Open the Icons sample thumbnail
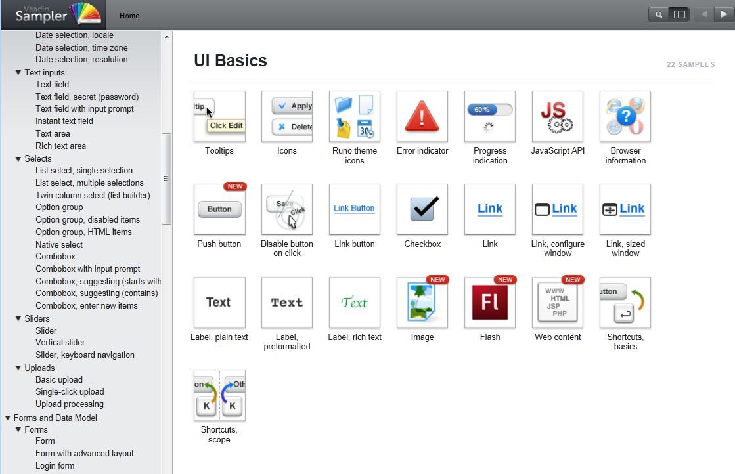The image size is (735, 474). (287, 117)
